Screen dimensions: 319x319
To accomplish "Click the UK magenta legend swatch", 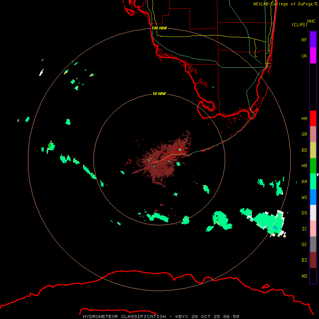I will pyautogui.click(x=313, y=56).
